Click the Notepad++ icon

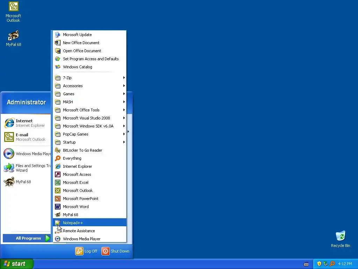[58, 222]
